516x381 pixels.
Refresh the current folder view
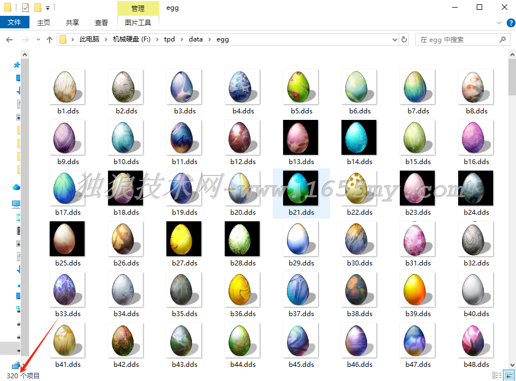(404, 40)
